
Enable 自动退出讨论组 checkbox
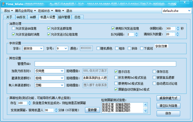click(154, 83)
